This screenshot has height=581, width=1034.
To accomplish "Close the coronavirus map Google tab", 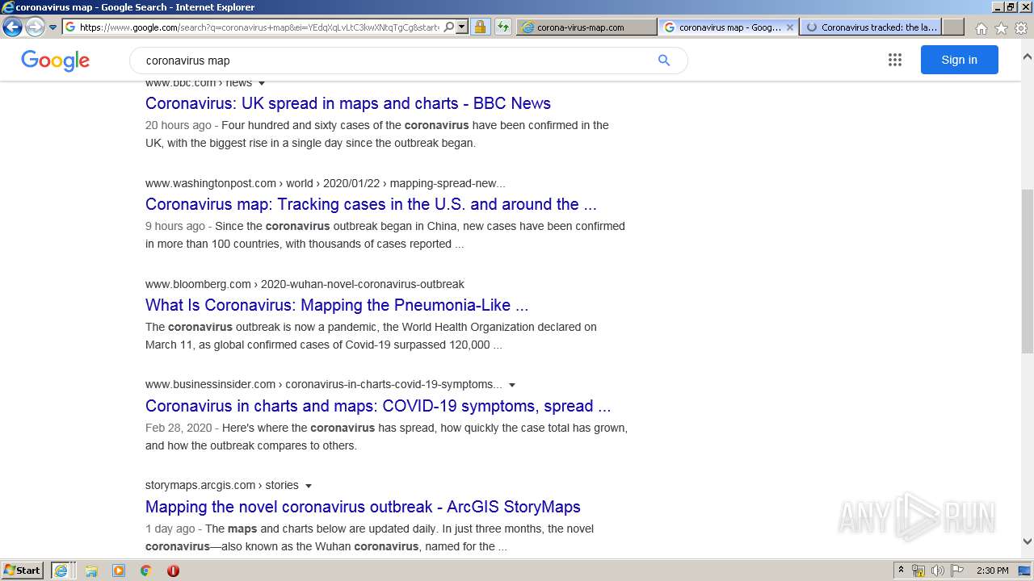I will click(790, 27).
